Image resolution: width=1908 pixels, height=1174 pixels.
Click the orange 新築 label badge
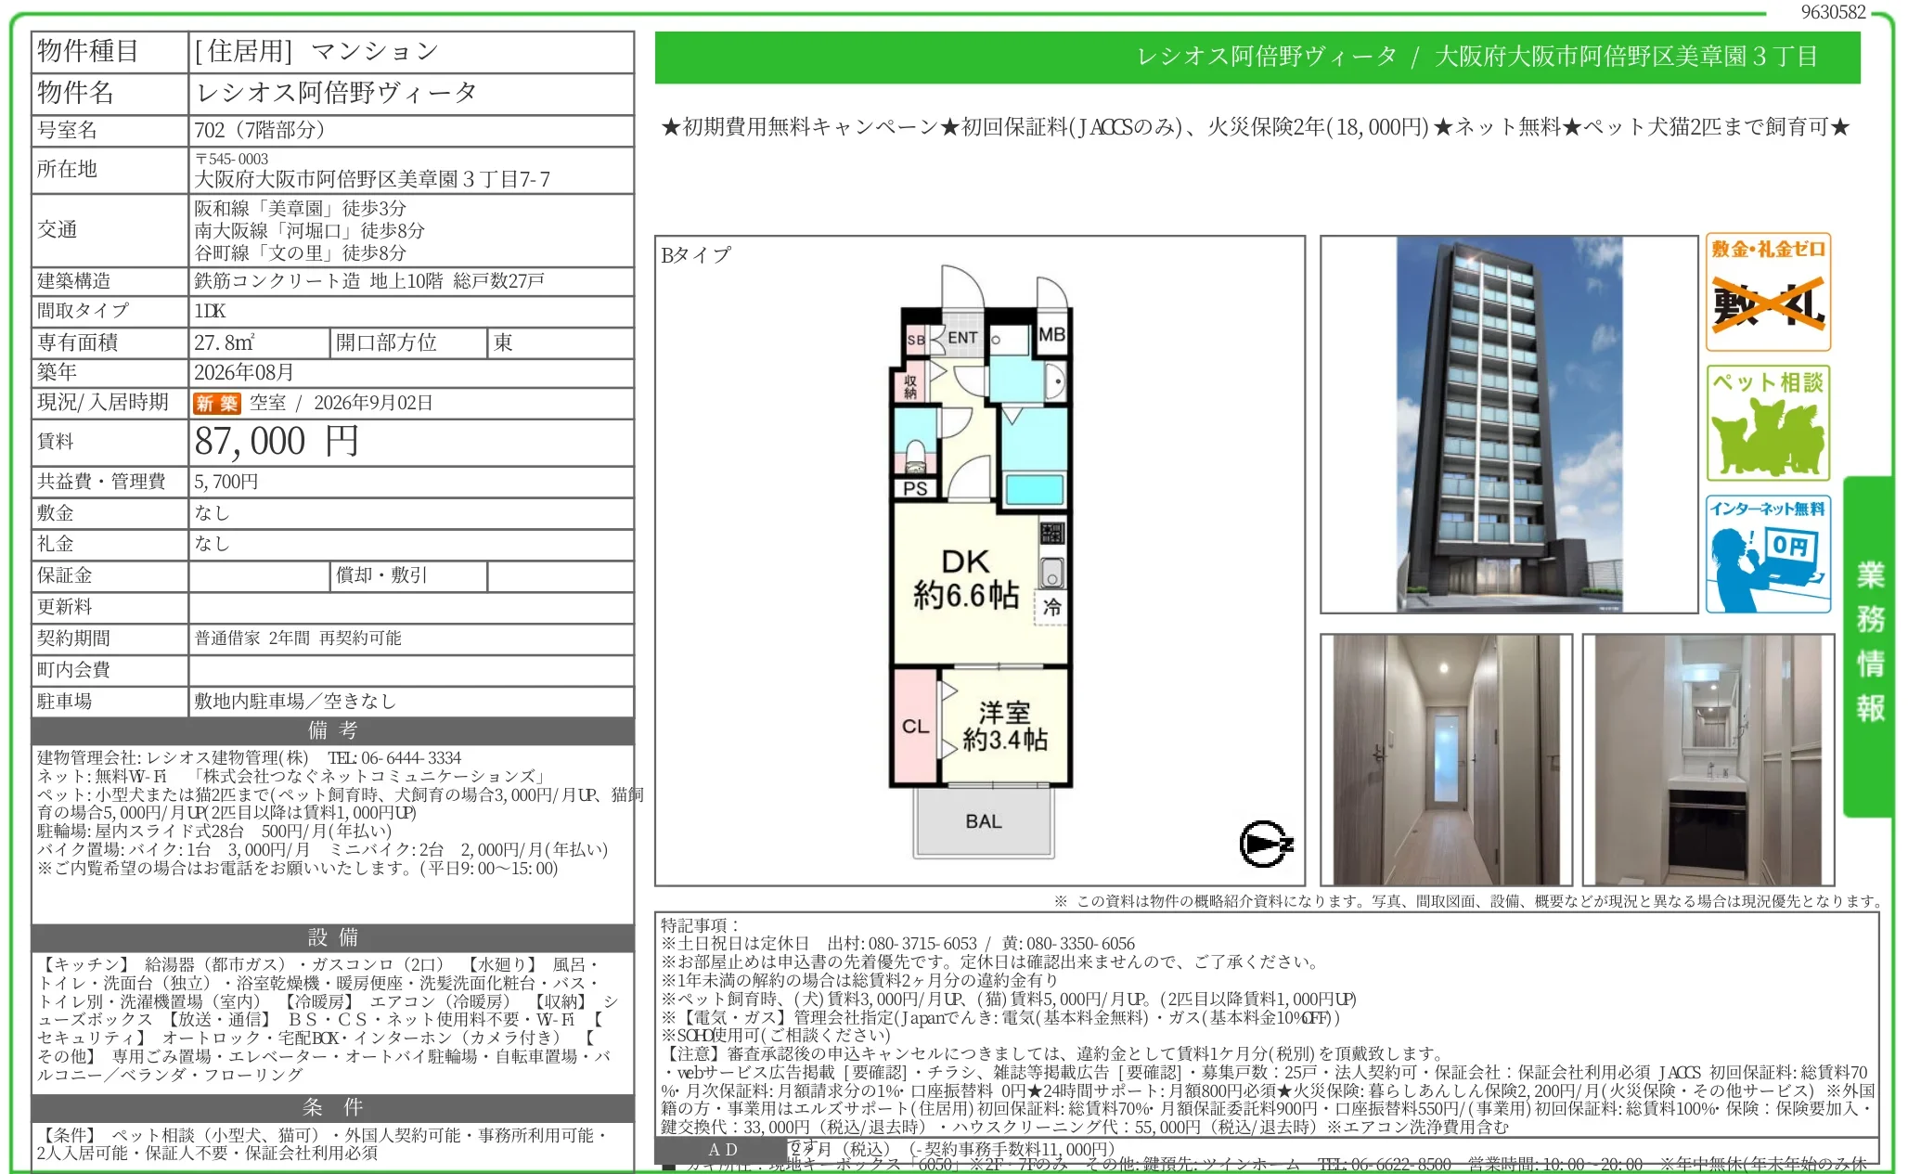click(x=216, y=403)
